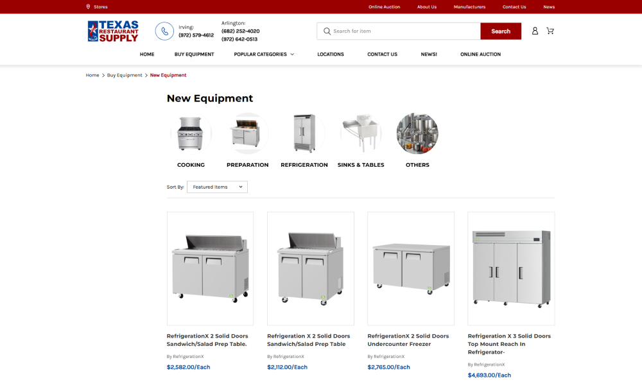Click the user account icon

(x=535, y=31)
